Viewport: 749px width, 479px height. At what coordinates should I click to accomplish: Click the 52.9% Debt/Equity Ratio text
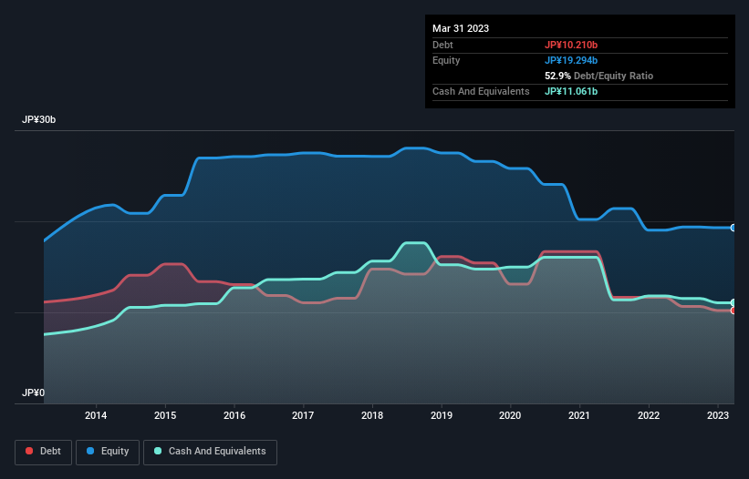598,76
